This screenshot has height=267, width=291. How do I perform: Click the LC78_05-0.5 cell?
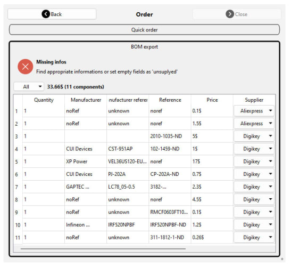tap(128, 187)
